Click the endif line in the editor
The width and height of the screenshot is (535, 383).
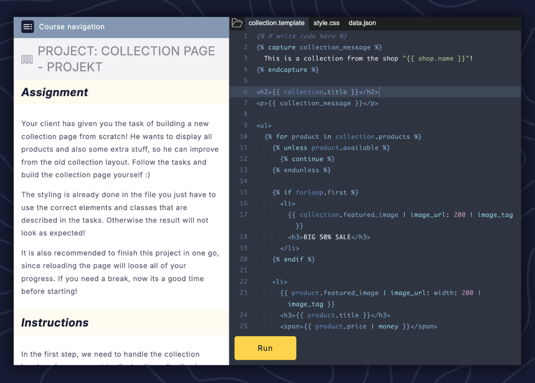293,259
